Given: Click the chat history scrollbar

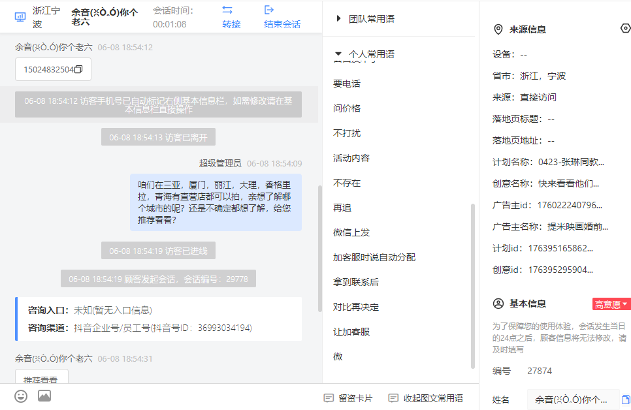Looking at the screenshot, I should click(320, 249).
